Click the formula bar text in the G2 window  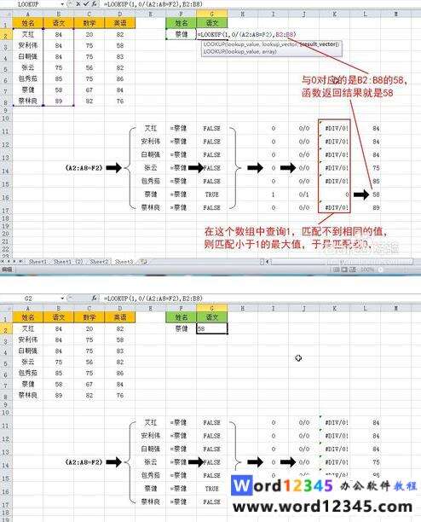[x=153, y=299]
